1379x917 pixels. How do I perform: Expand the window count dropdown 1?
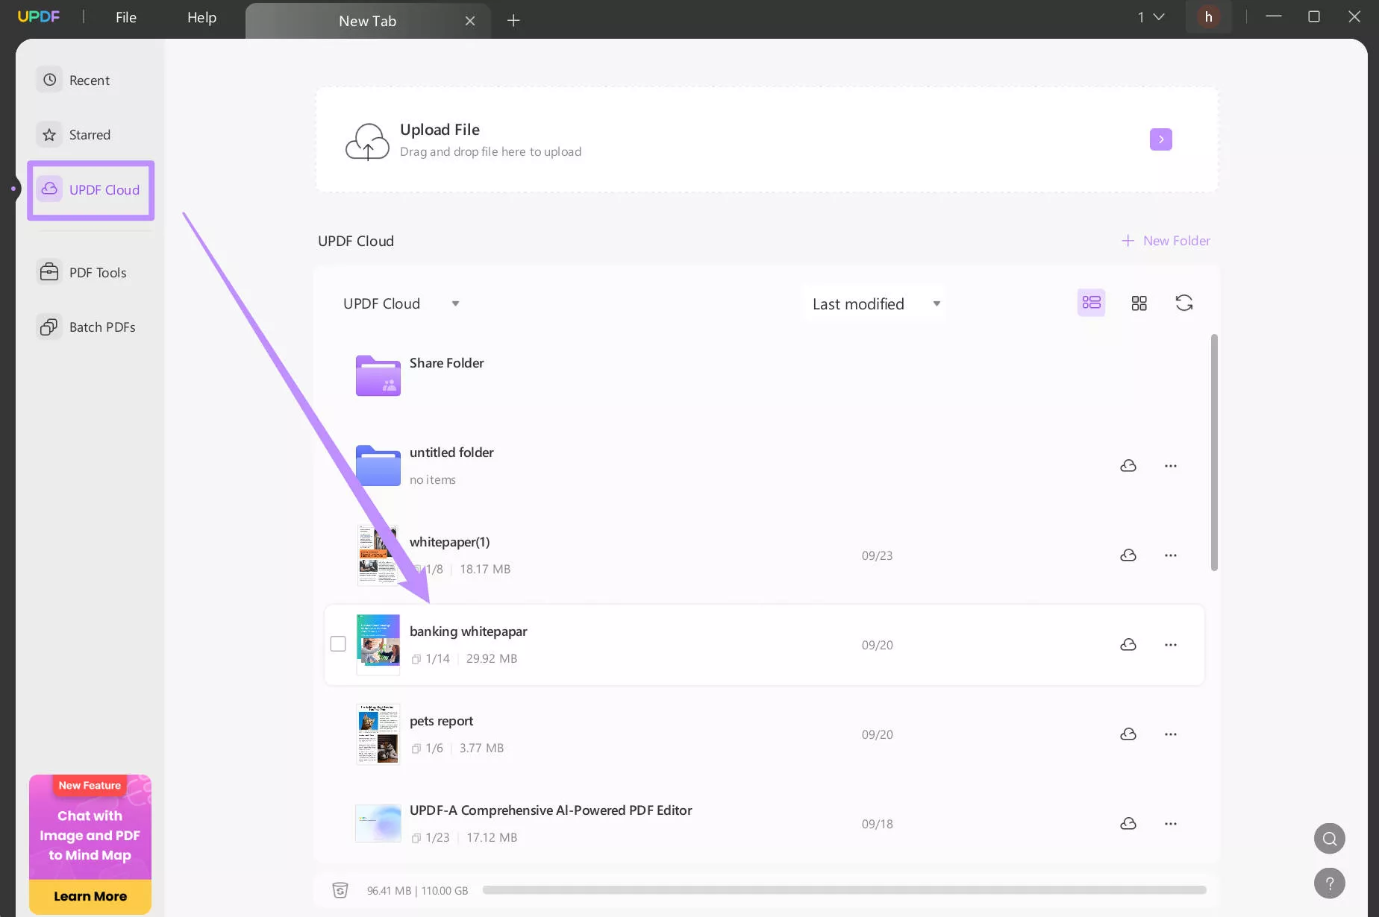pos(1151,17)
